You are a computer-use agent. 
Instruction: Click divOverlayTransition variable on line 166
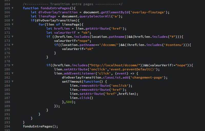tap(58, 12)
